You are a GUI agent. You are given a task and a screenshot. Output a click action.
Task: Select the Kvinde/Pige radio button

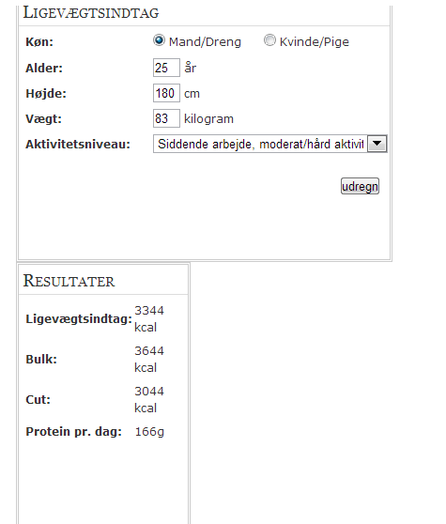click(x=269, y=40)
